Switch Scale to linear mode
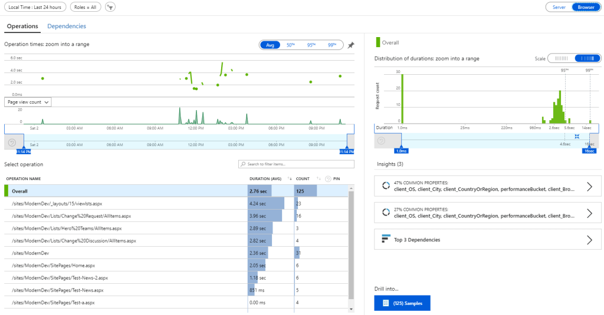Viewport: 604px width, 315px height. pos(561,58)
